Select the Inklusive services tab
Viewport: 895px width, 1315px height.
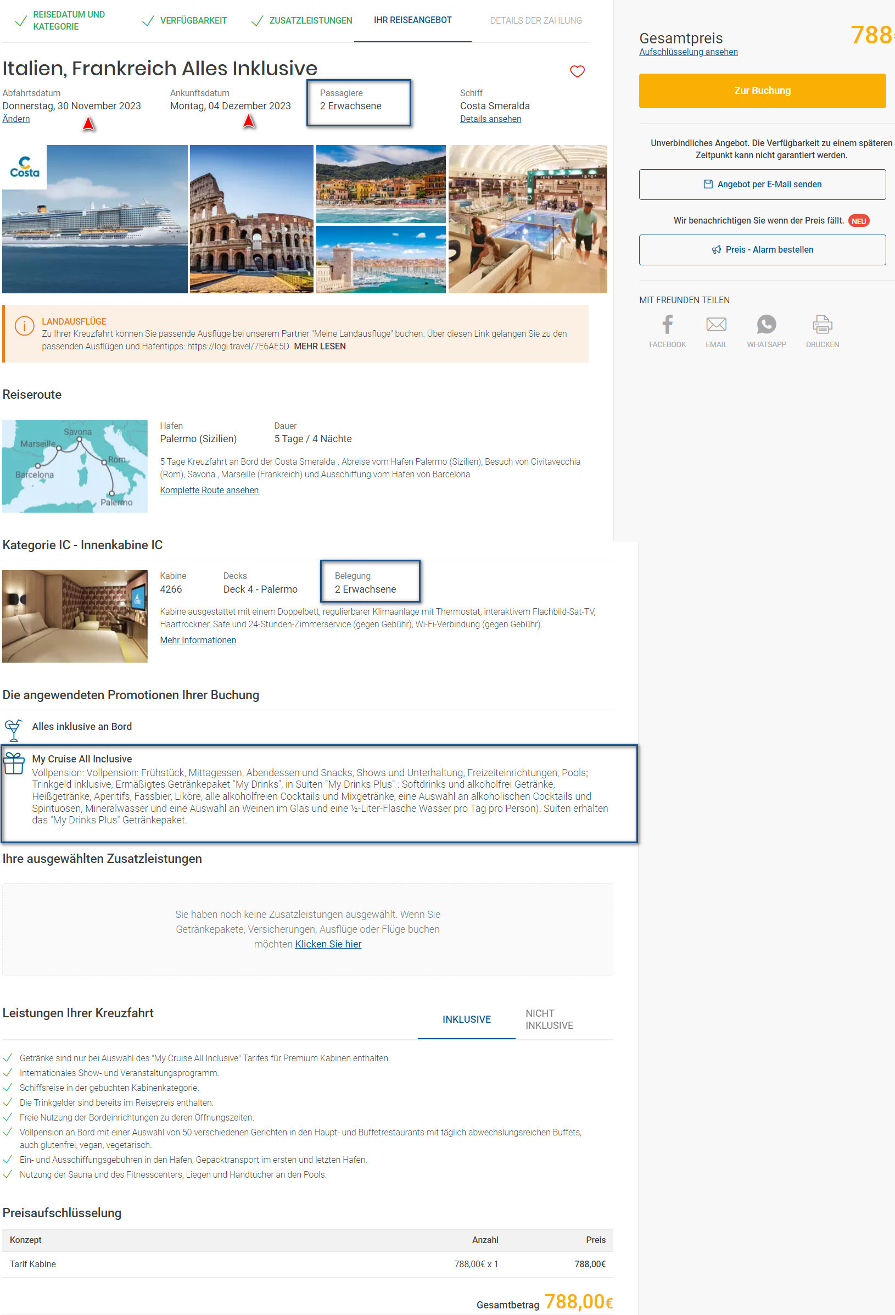466,1019
